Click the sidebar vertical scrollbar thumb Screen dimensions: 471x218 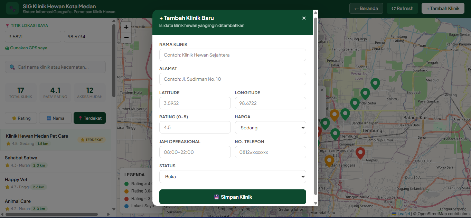pos(114,61)
